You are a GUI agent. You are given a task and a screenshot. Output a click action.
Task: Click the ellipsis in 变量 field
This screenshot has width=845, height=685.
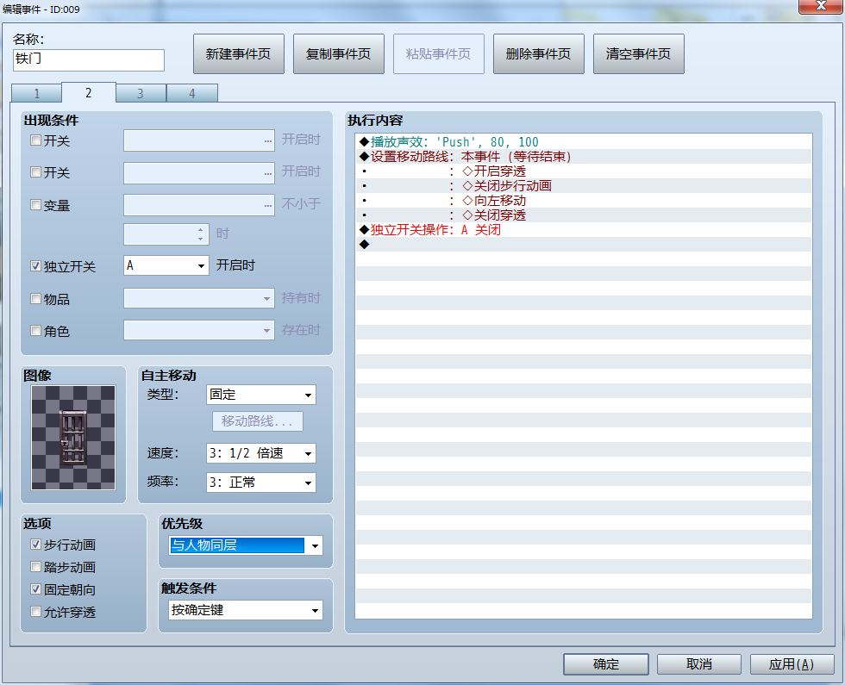coord(268,206)
